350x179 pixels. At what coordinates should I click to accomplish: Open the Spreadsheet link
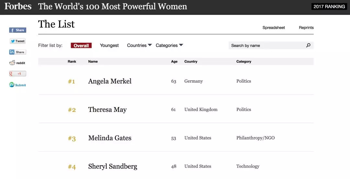click(274, 28)
